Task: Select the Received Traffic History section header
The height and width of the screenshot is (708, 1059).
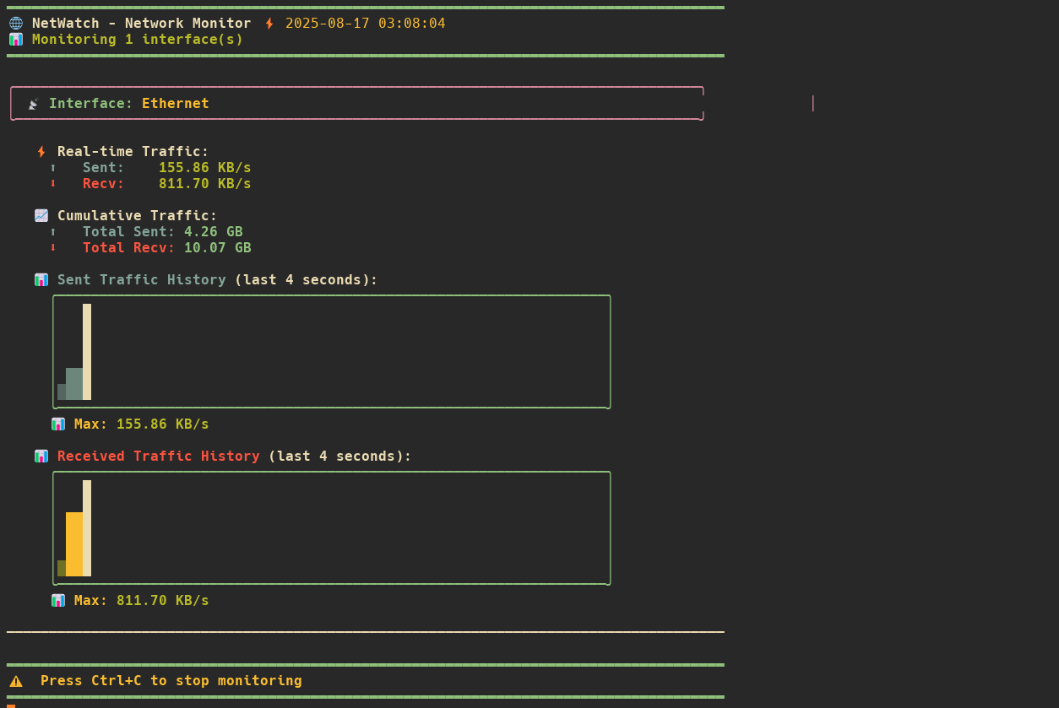Action: tap(158, 456)
